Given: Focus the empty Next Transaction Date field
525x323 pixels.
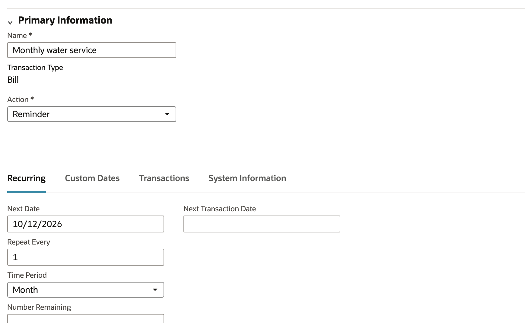Looking at the screenshot, I should pyautogui.click(x=262, y=224).
